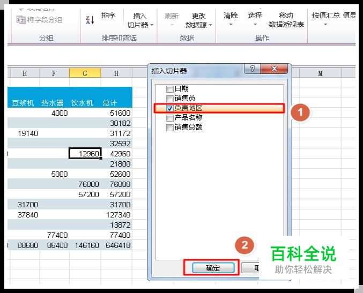The image size is (363, 293).
Task: Expand the 更改数据源 dropdown arrow
Action: coord(210,25)
